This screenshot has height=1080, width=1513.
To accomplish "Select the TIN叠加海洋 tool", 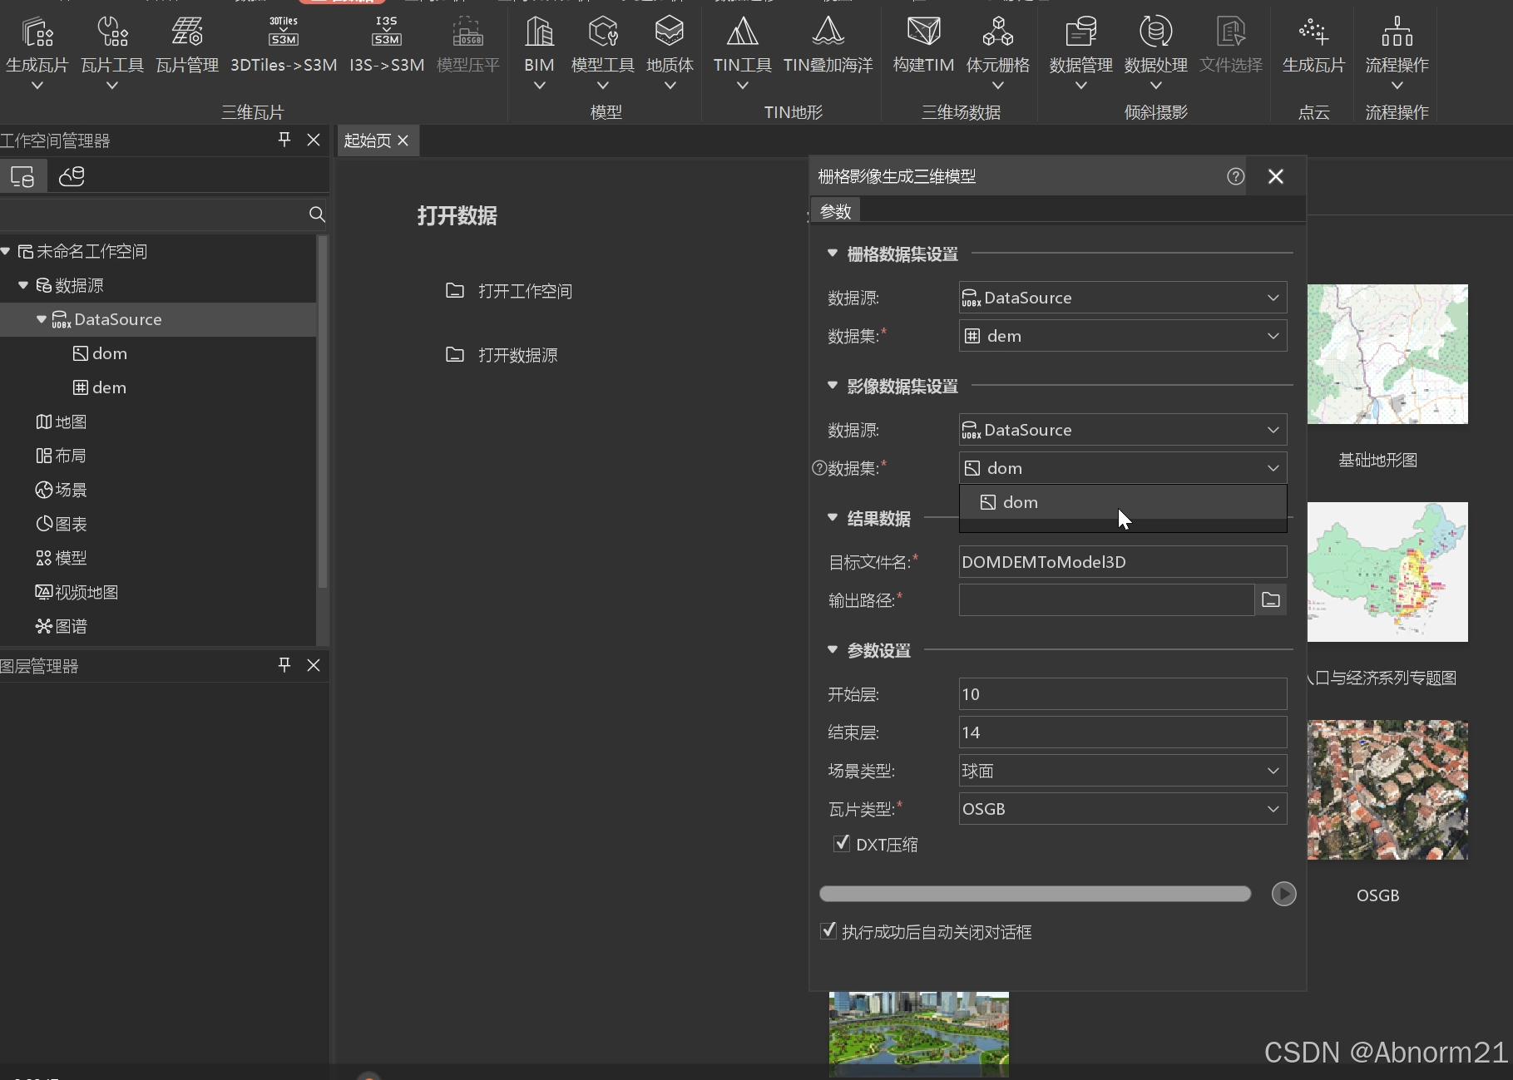I will (x=827, y=37).
